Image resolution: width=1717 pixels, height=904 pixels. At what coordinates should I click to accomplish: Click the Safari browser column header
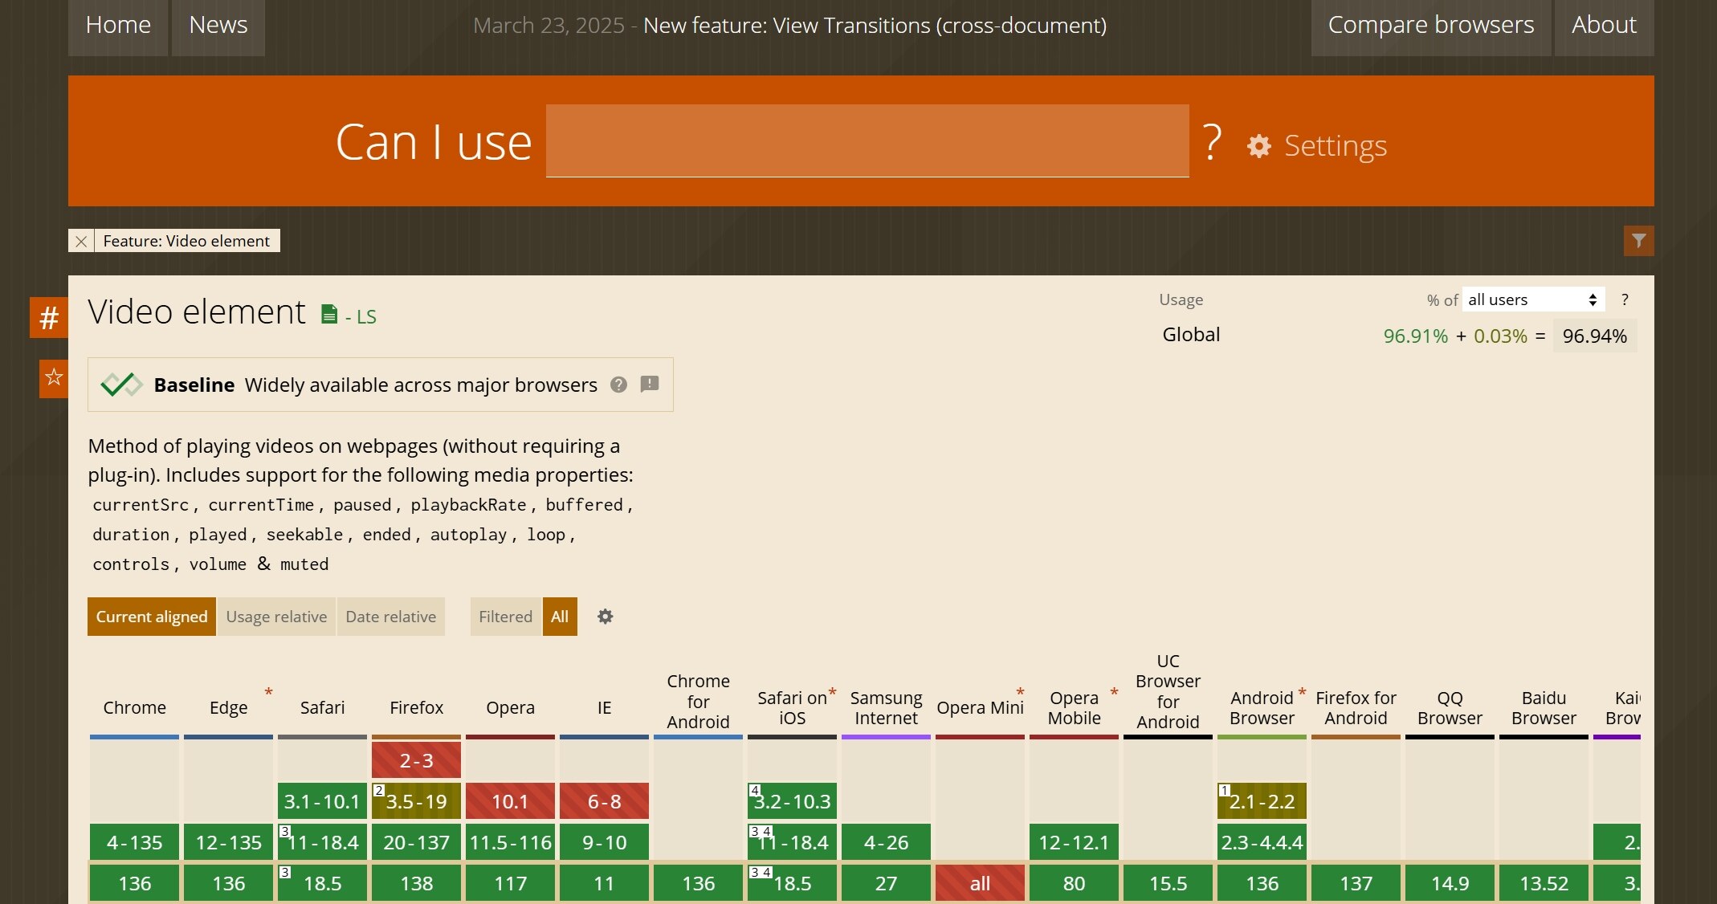tap(323, 708)
